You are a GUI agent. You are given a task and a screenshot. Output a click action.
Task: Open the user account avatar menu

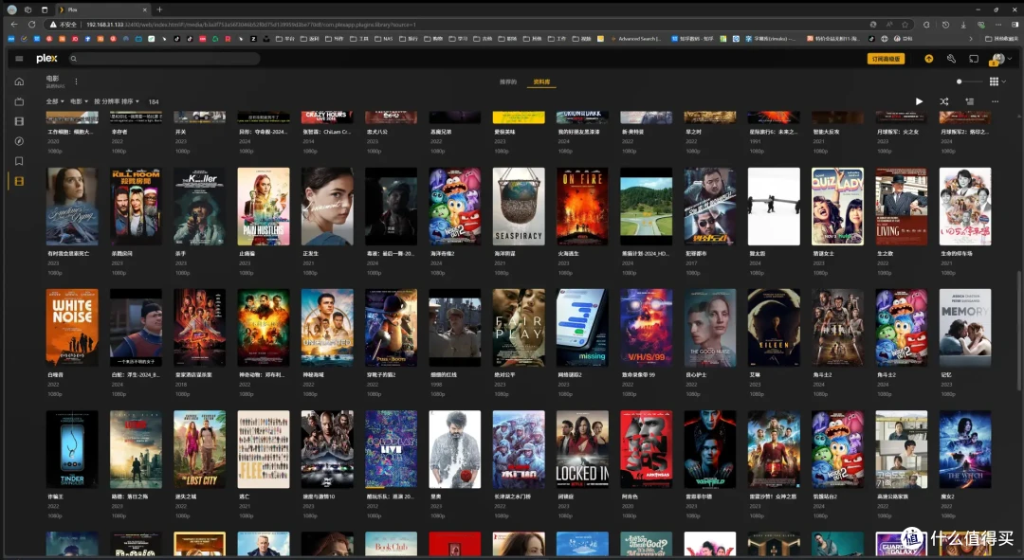999,60
